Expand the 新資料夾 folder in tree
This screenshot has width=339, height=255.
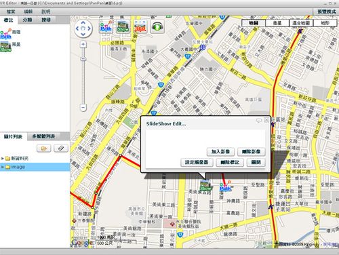[3, 159]
